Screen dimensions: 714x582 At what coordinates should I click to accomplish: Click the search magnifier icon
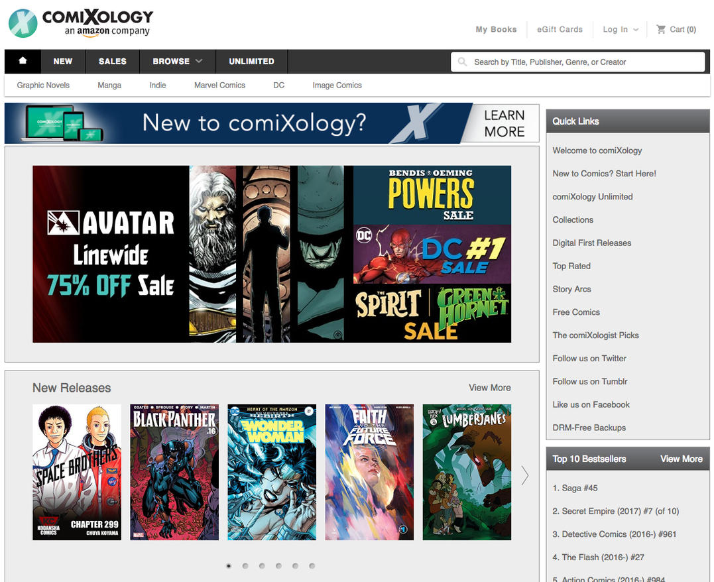(462, 62)
